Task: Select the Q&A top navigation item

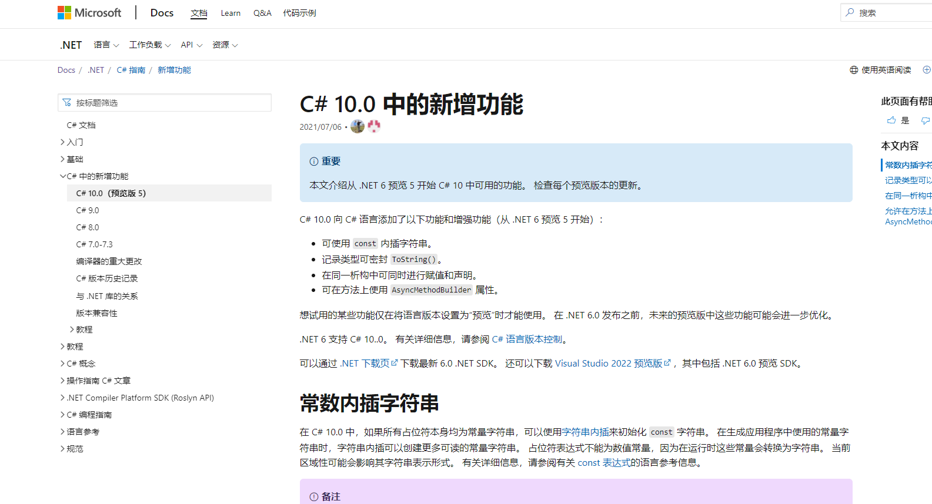Action: pos(262,13)
